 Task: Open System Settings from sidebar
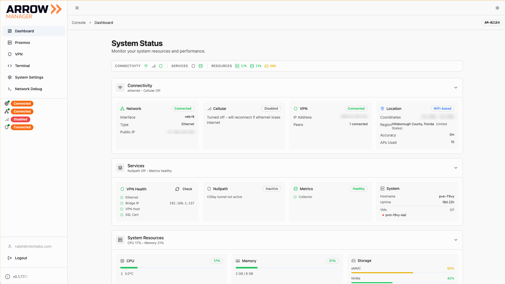point(29,77)
